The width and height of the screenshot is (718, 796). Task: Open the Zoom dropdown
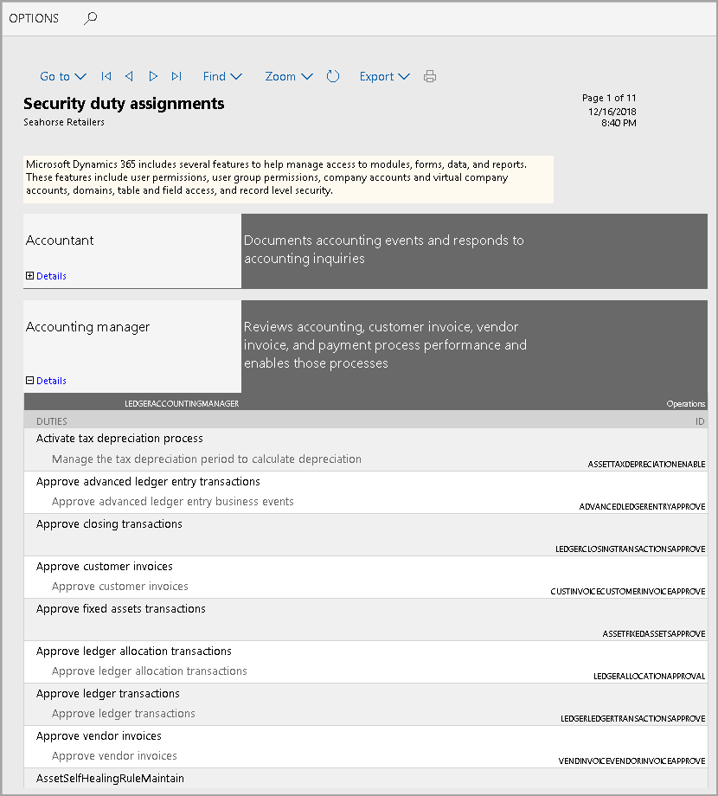pyautogui.click(x=289, y=76)
